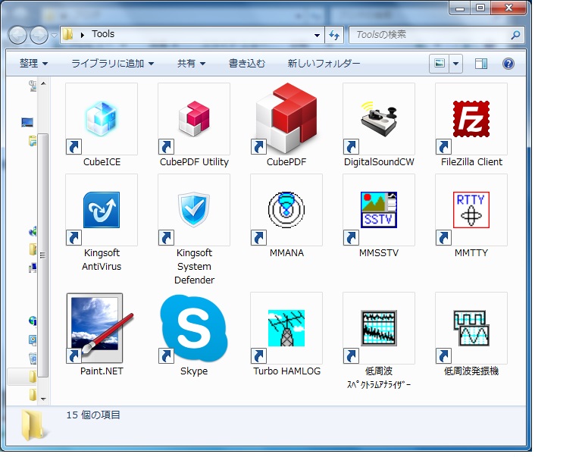Click the Paint.NET name label
The image size is (582, 457).
102,371
